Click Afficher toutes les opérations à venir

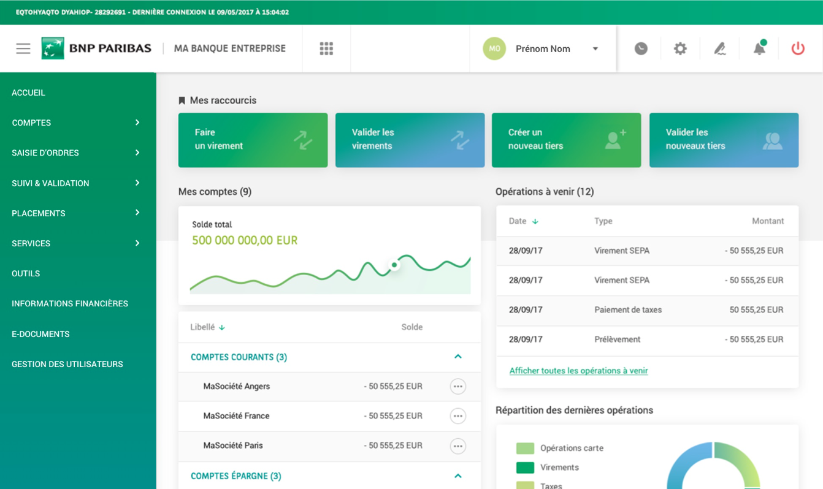[x=578, y=371]
